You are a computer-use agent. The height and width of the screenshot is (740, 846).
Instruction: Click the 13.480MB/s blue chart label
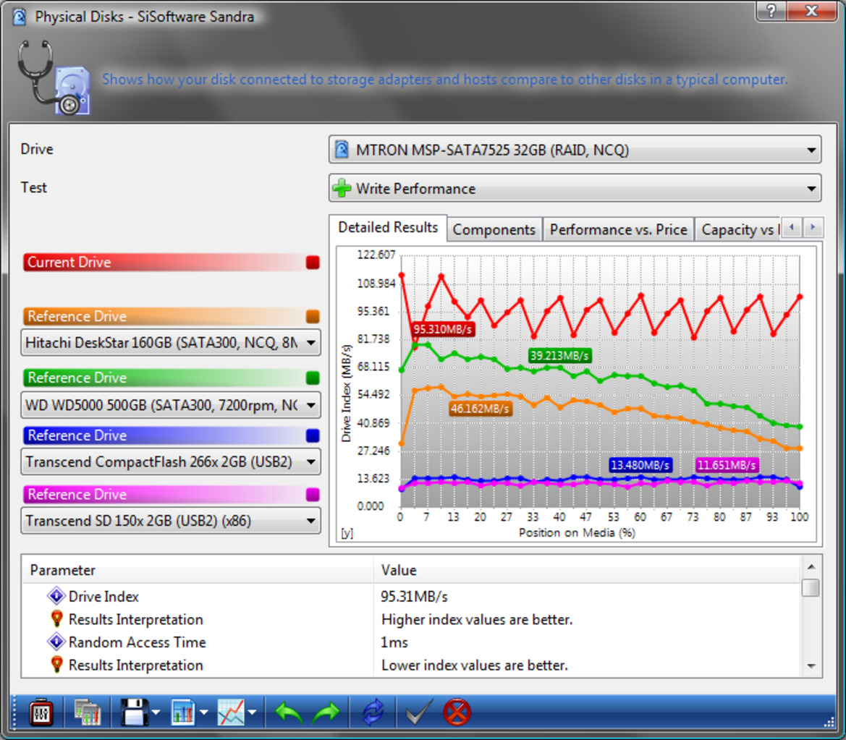[640, 465]
